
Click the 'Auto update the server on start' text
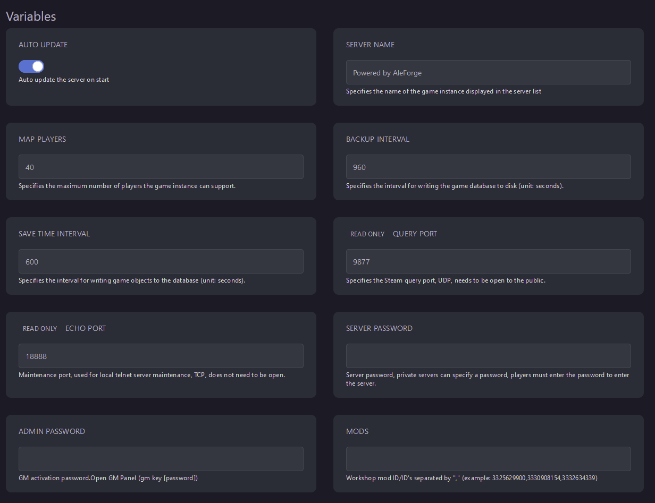click(x=64, y=80)
